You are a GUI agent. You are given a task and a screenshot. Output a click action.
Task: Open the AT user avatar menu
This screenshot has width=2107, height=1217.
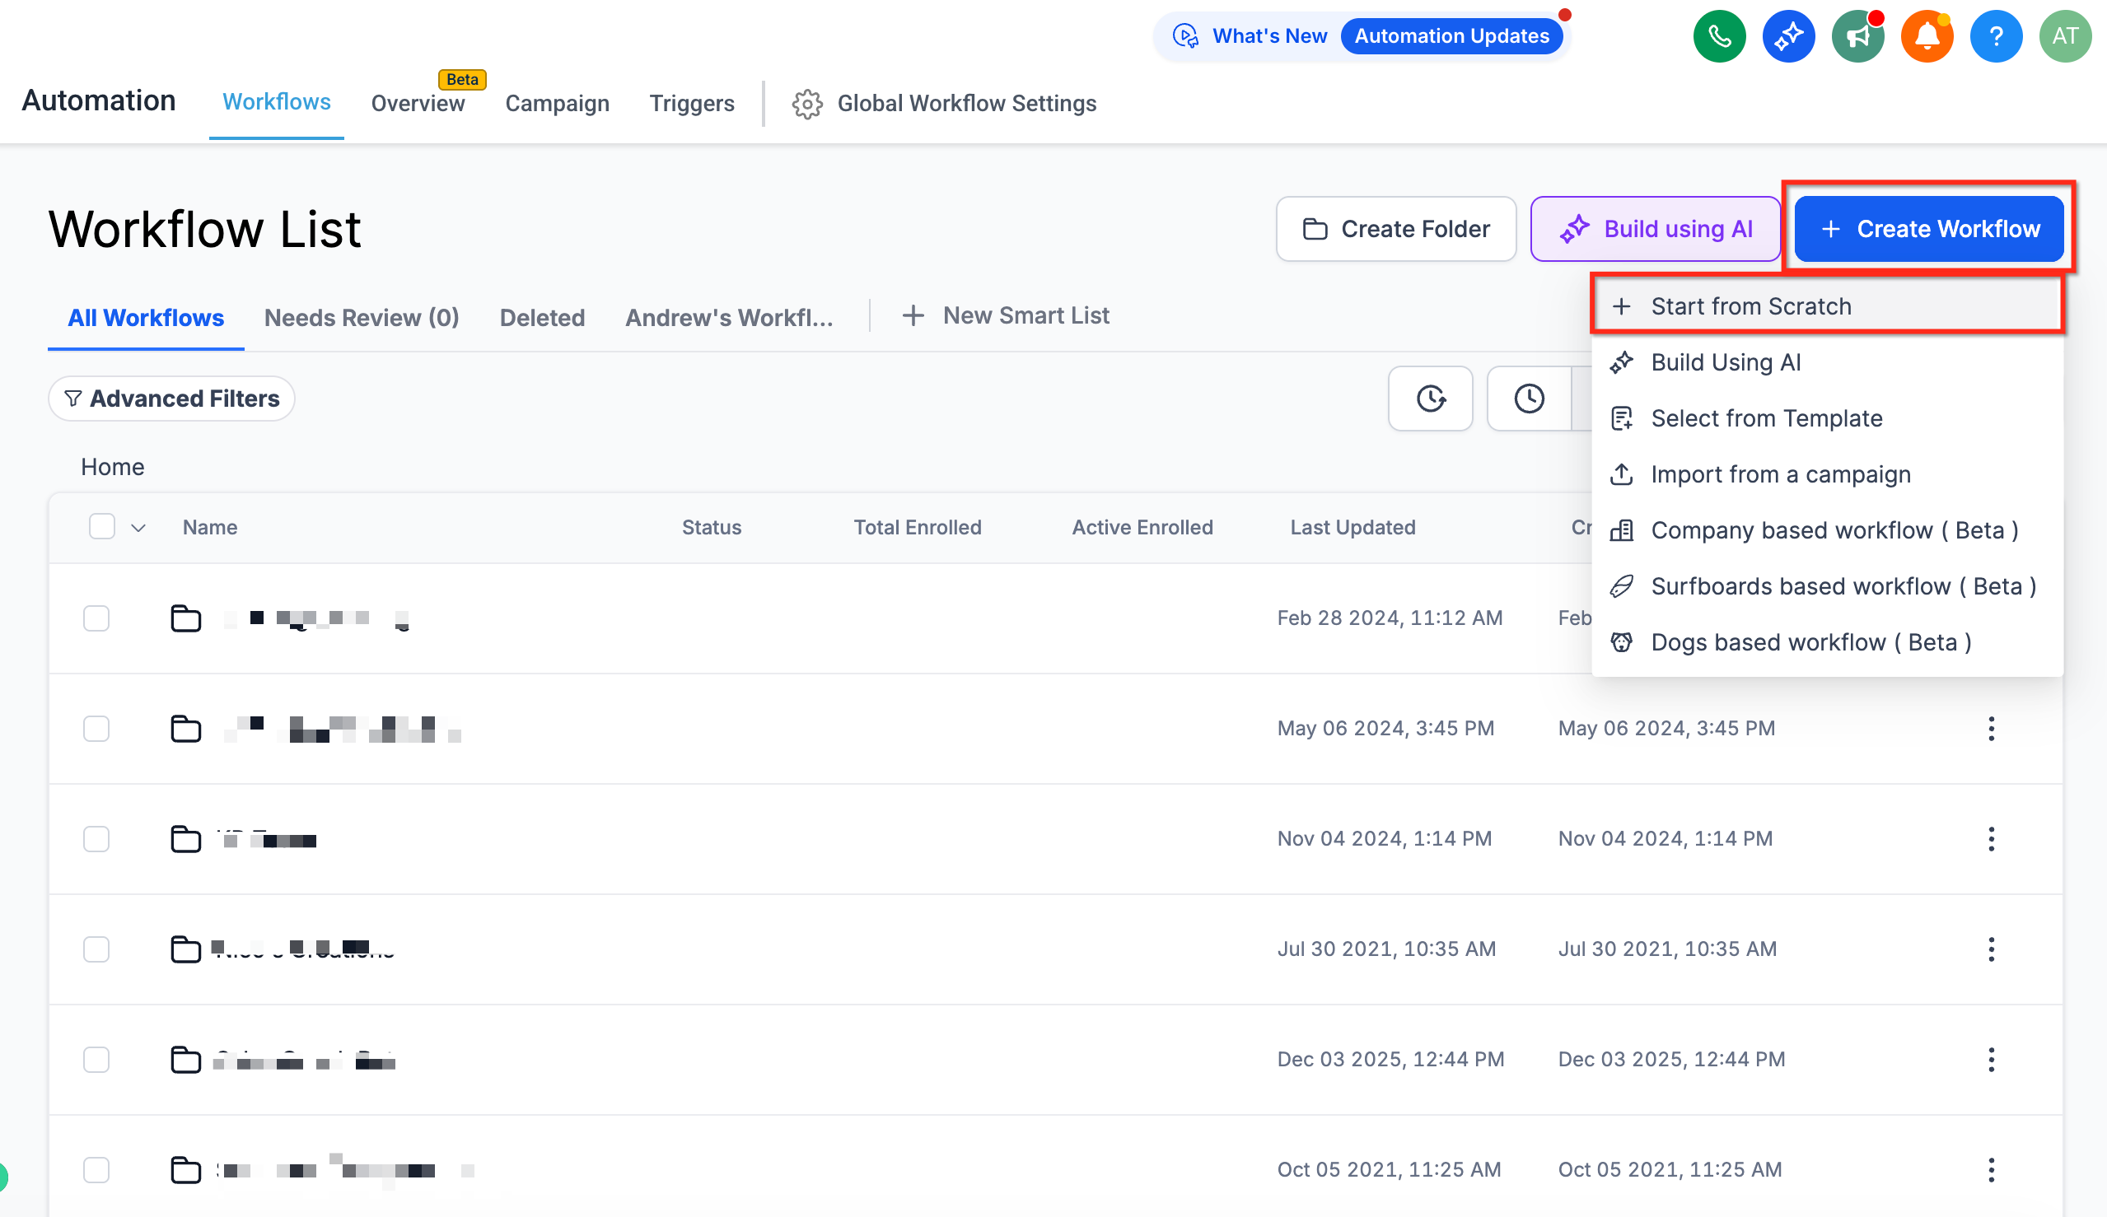pos(2064,37)
